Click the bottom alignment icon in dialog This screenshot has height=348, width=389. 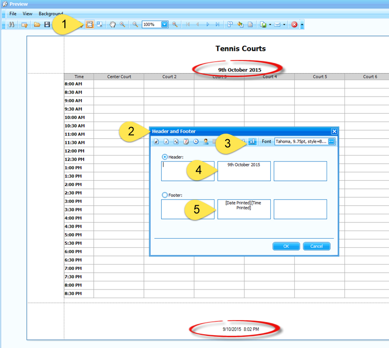point(252,142)
